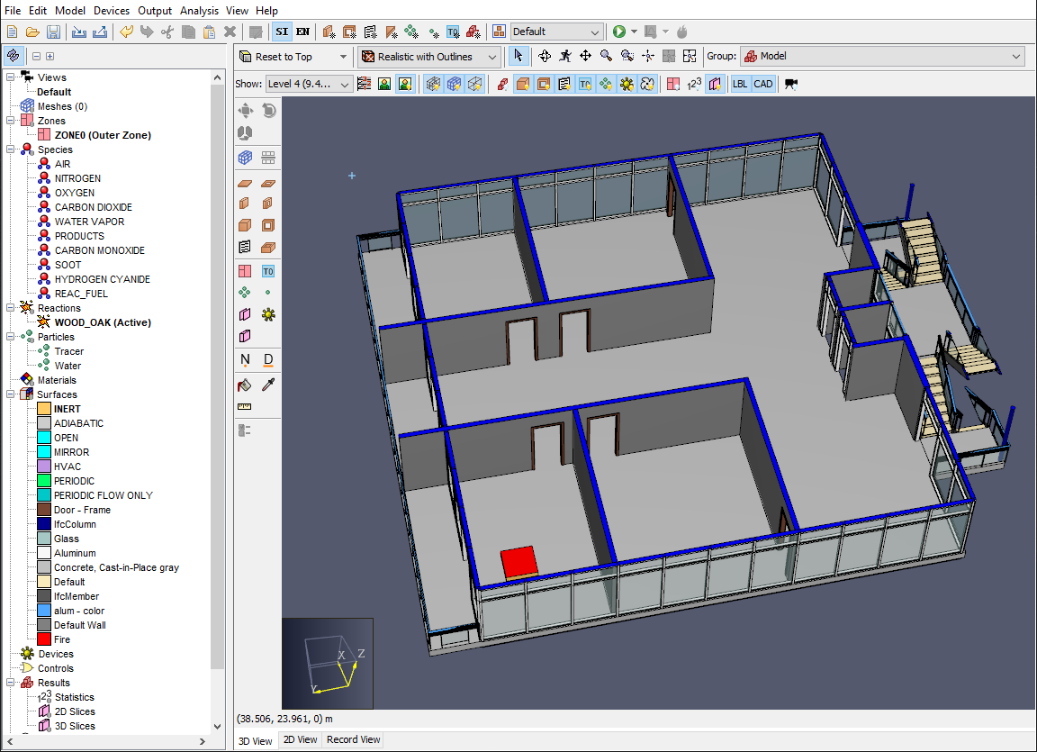Toggle show particles filter

click(x=606, y=84)
